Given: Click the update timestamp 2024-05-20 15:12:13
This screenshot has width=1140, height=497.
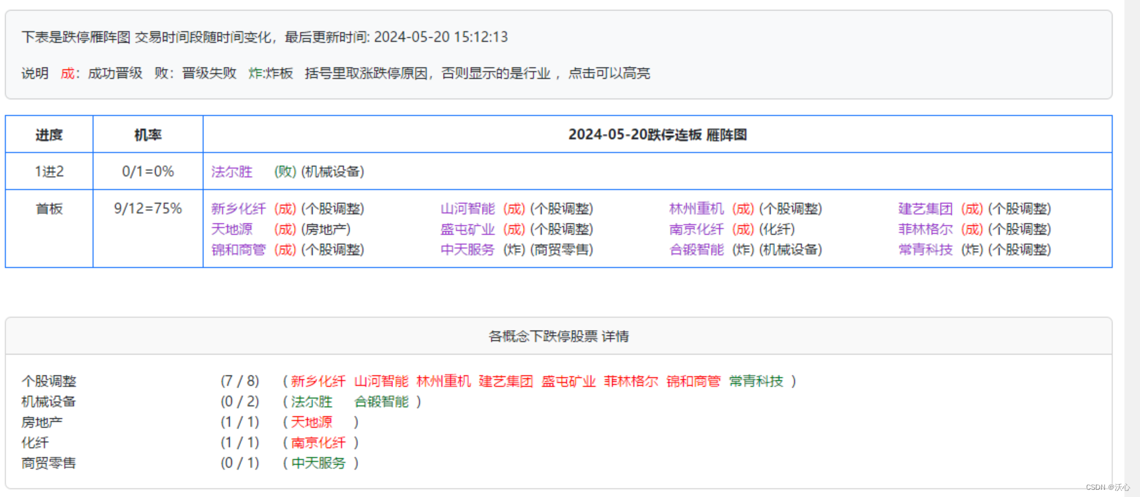Looking at the screenshot, I should 441,37.
